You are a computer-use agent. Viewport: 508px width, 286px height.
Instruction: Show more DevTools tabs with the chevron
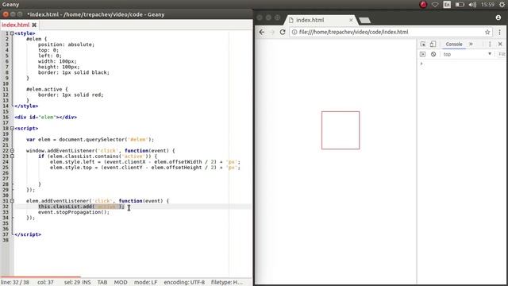(471, 44)
